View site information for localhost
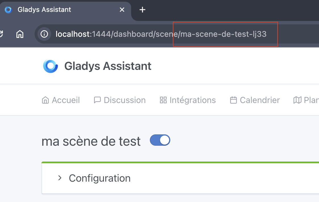Image resolution: width=319 pixels, height=202 pixels. (x=44, y=34)
